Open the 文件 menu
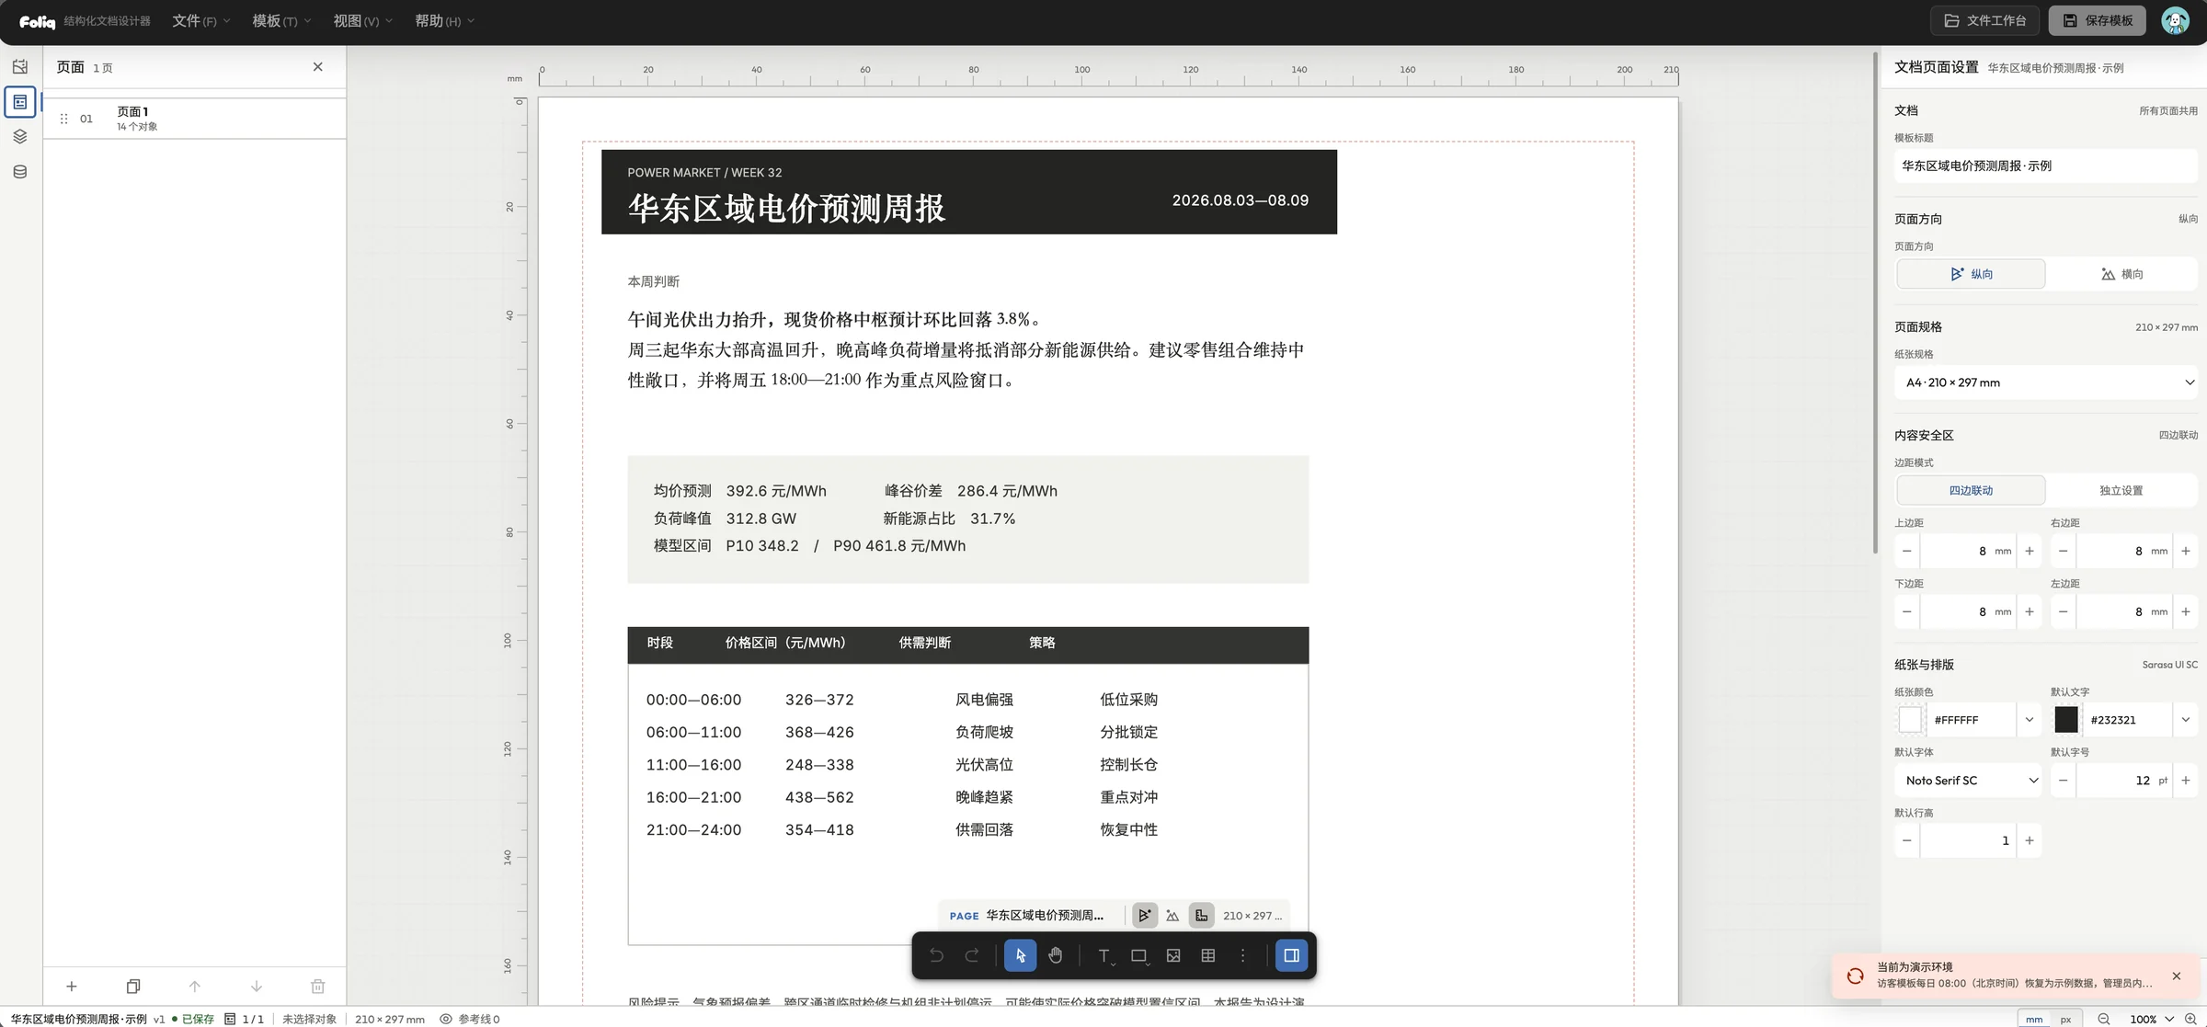Viewport: 2207px width, 1027px height. coord(200,20)
